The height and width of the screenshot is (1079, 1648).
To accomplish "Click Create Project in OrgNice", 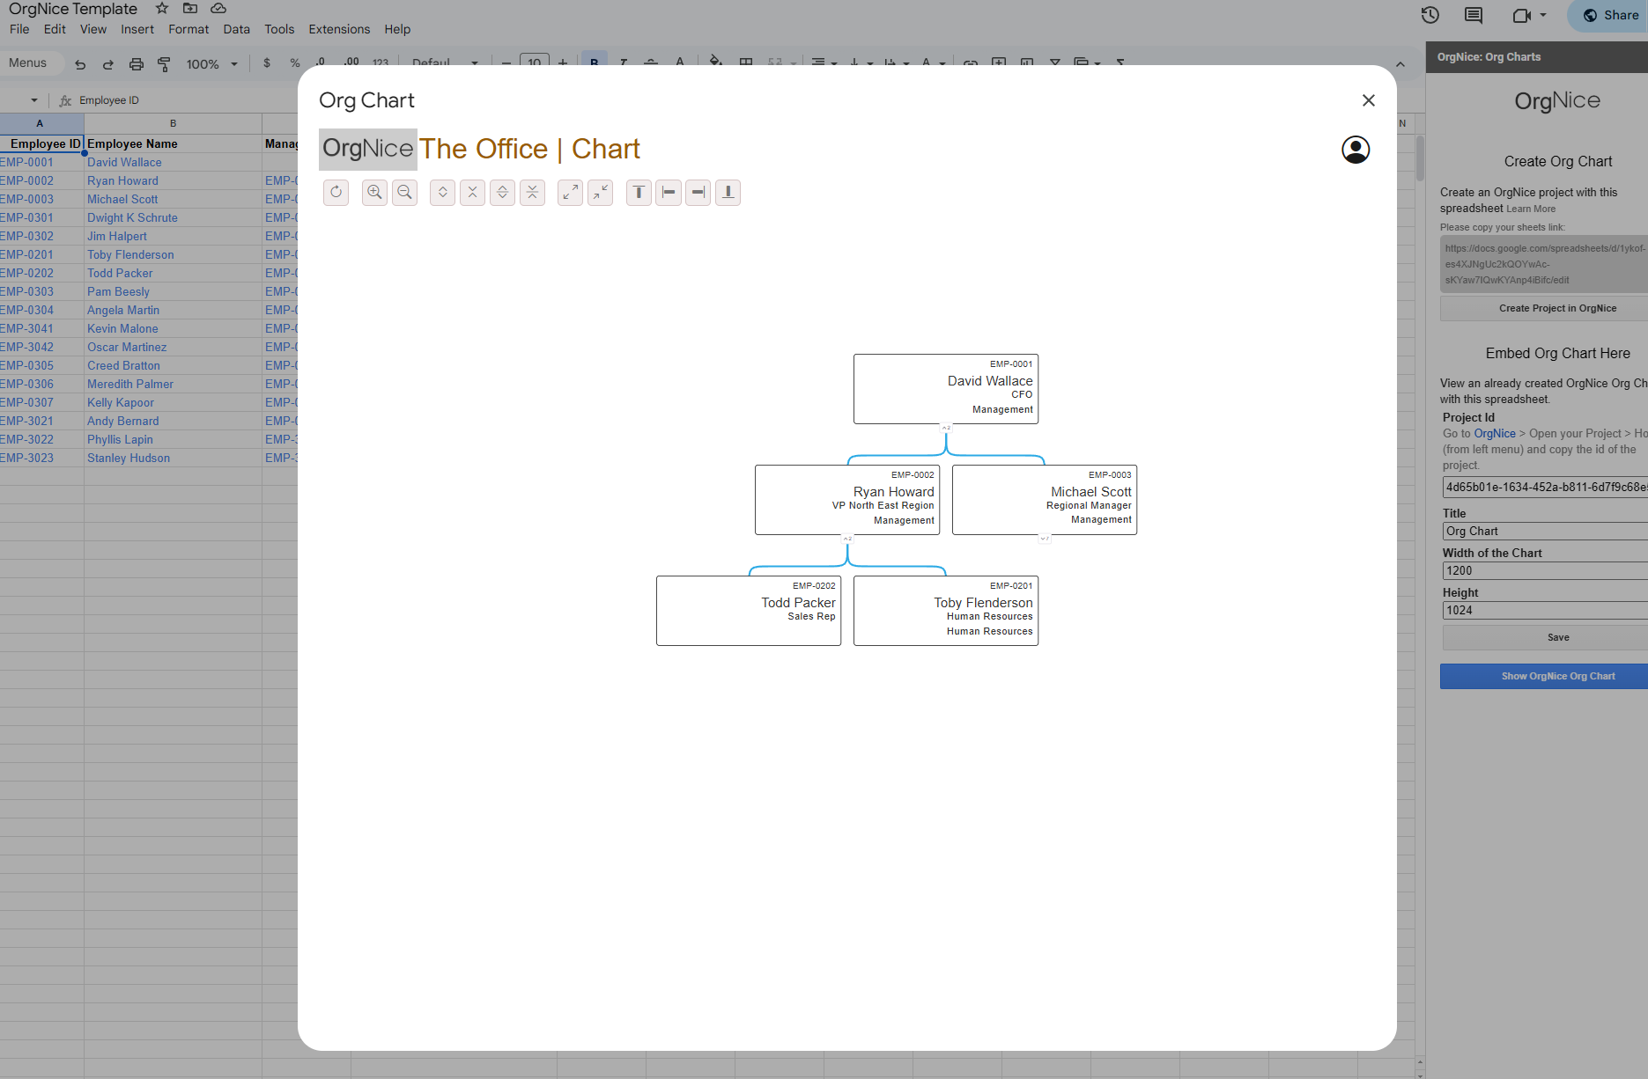I will click(x=1544, y=308).
